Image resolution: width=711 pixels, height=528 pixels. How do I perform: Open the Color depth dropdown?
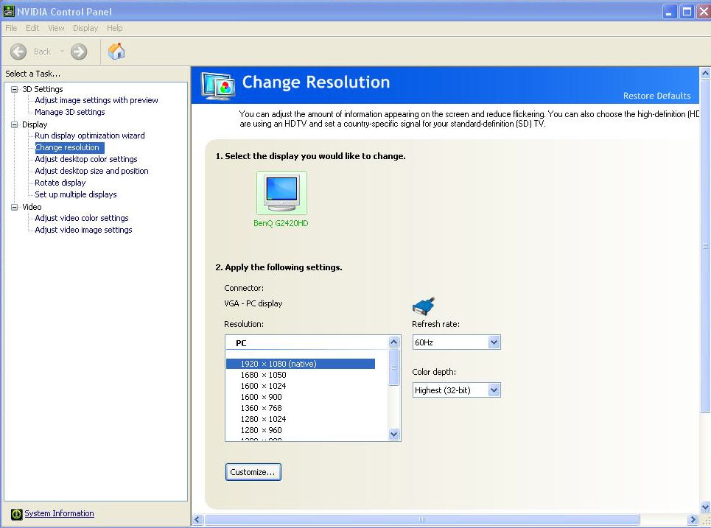(x=494, y=390)
